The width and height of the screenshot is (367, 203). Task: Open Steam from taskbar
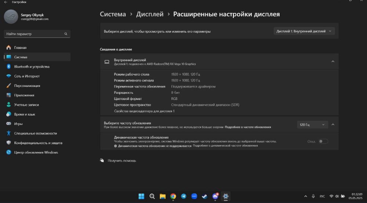pyautogui.click(x=204, y=196)
